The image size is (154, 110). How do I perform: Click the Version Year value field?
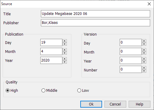(131, 60)
